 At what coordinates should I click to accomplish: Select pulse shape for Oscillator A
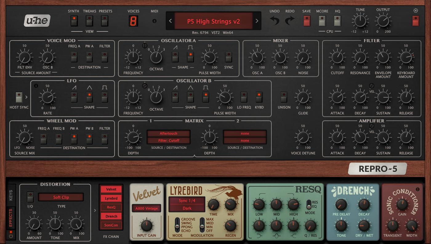[x=190, y=57]
